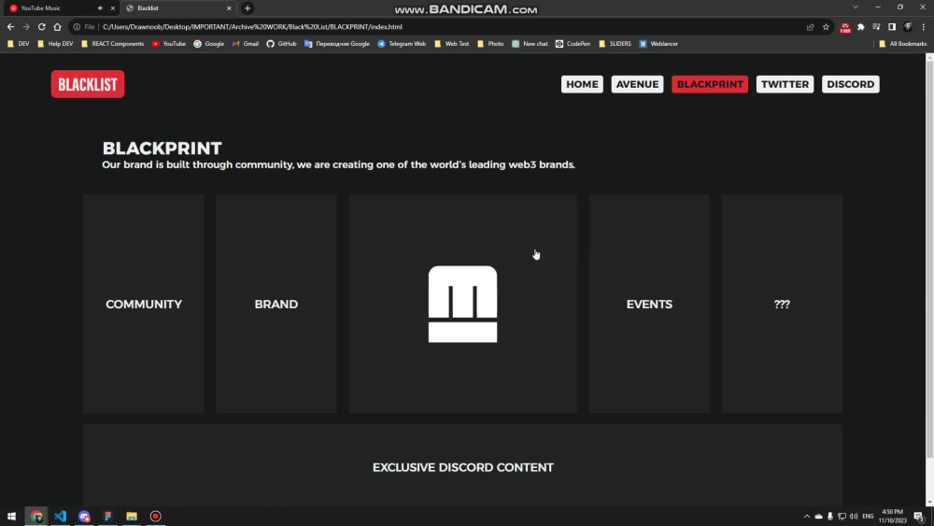Open the Chrome profile avatar
This screenshot has width=934, height=526.
tap(907, 27)
